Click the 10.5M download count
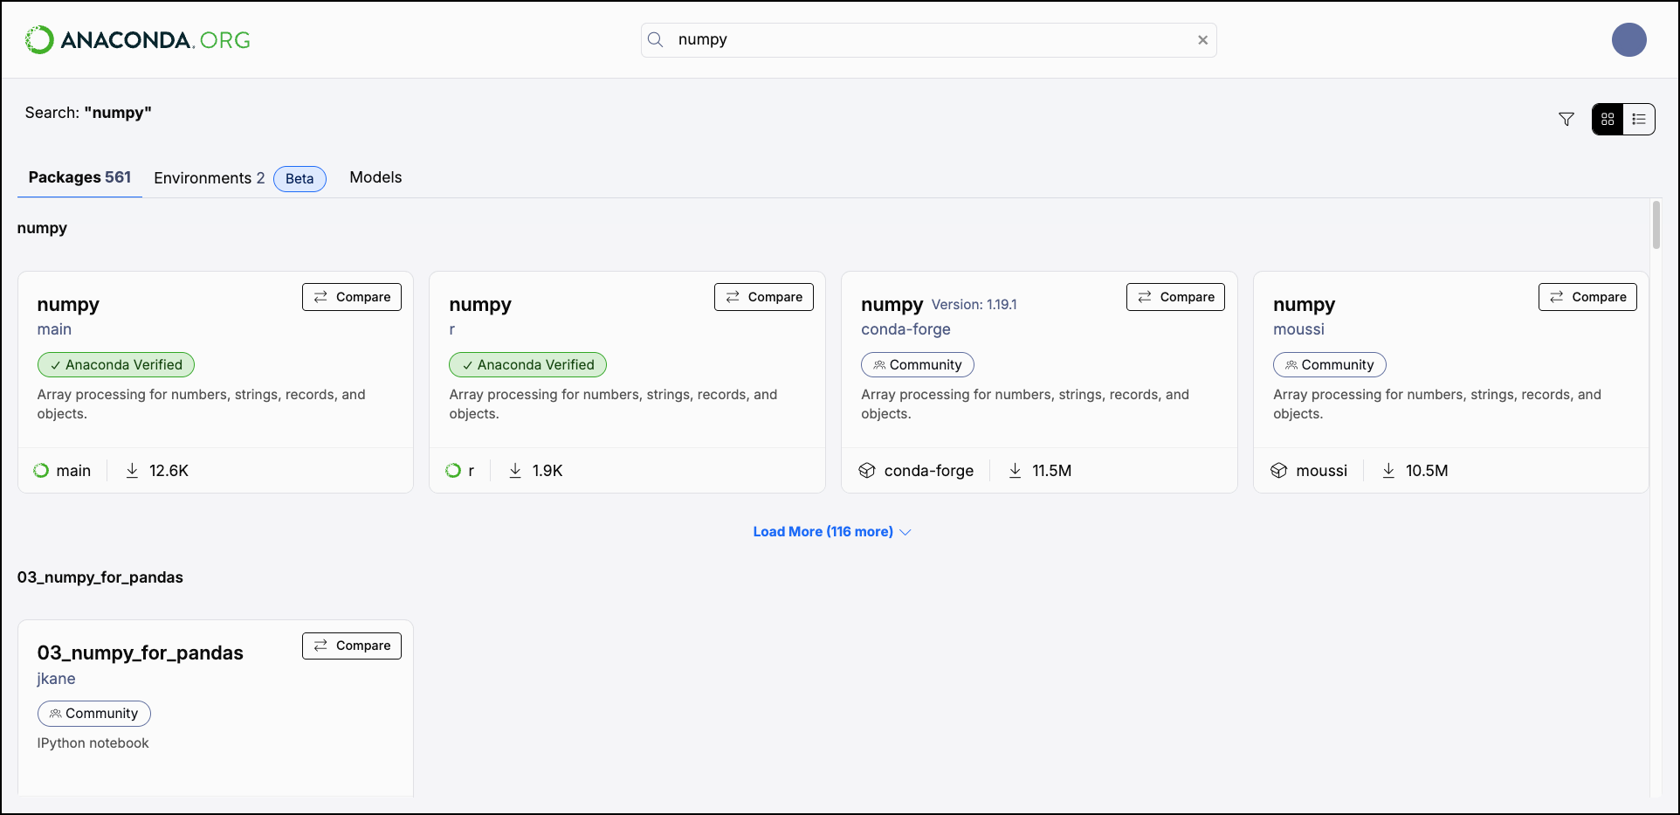This screenshot has height=815, width=1680. 1427,471
